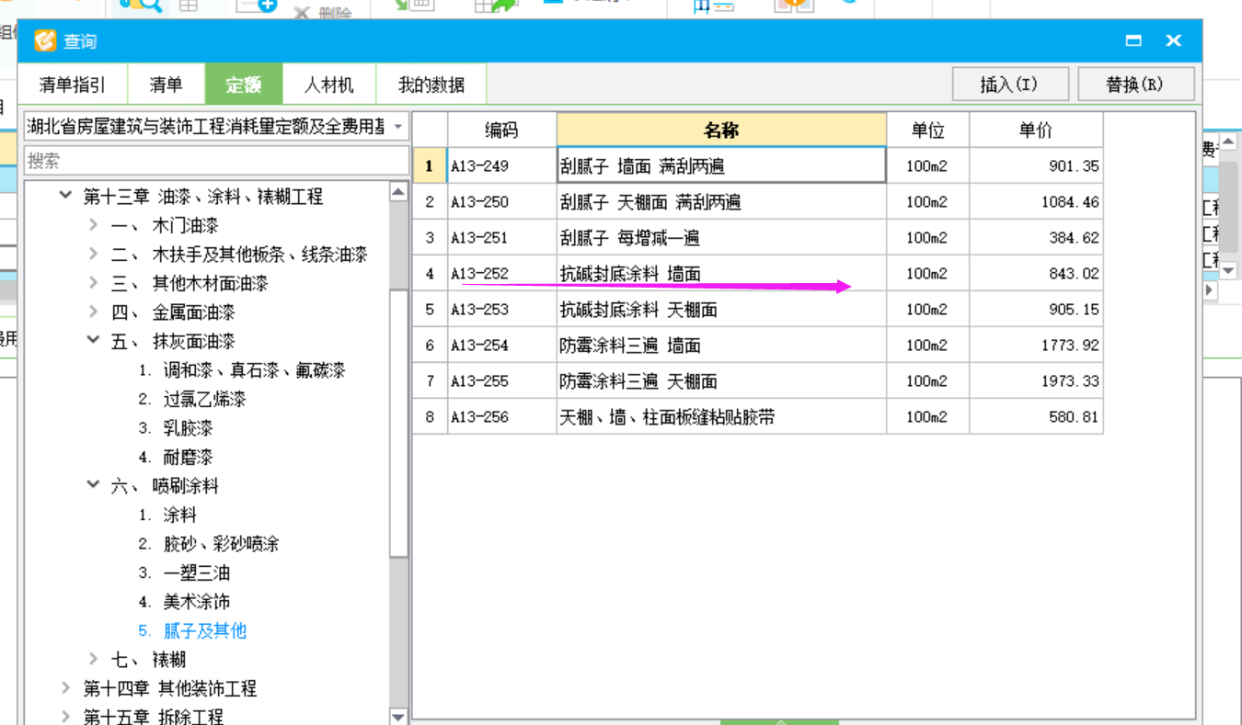Select 4. 耐磨漆 tree item

tap(176, 457)
